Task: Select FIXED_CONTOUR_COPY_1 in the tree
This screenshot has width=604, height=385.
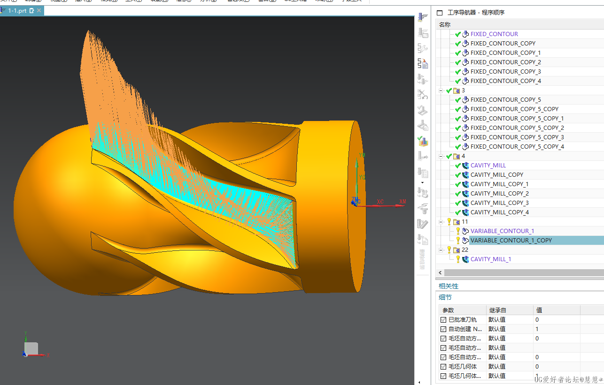Action: tap(505, 53)
